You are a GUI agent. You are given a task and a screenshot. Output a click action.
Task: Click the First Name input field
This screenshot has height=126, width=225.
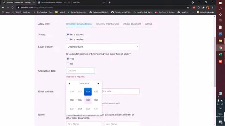tap(84, 124)
